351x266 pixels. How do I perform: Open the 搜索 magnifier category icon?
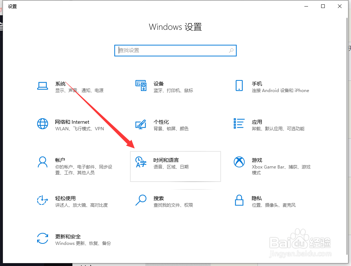click(141, 200)
